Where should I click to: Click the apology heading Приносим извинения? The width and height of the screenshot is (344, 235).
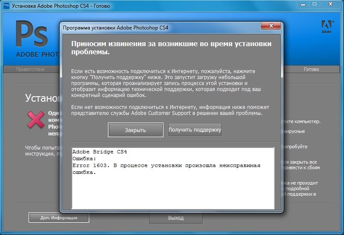tap(171, 48)
